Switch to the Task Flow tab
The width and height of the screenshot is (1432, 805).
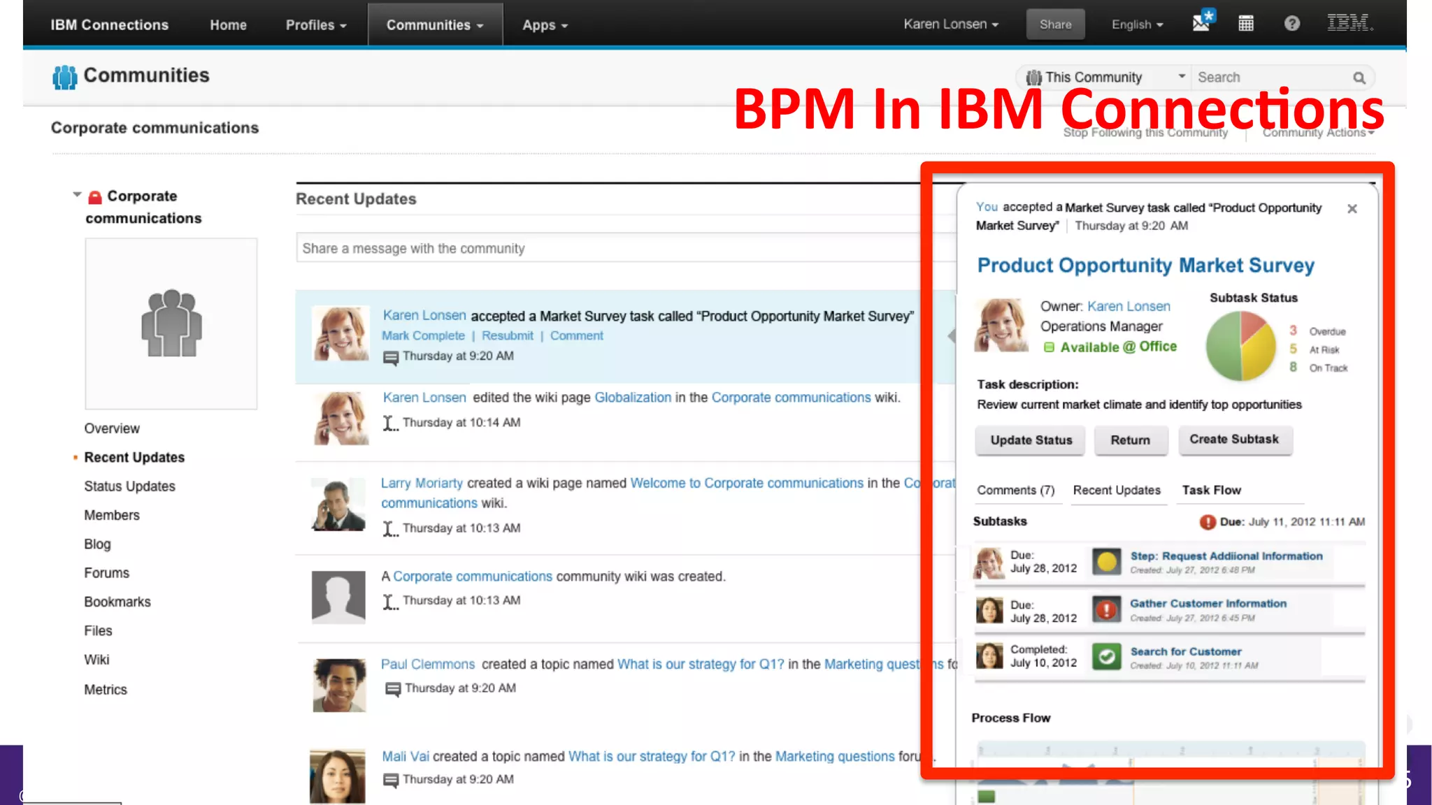(x=1211, y=490)
